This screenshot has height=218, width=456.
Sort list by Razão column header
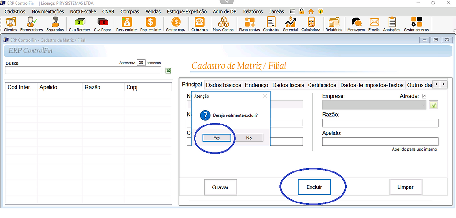(x=103, y=87)
